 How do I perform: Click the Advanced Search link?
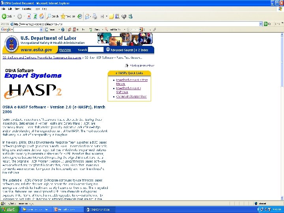click(122, 50)
